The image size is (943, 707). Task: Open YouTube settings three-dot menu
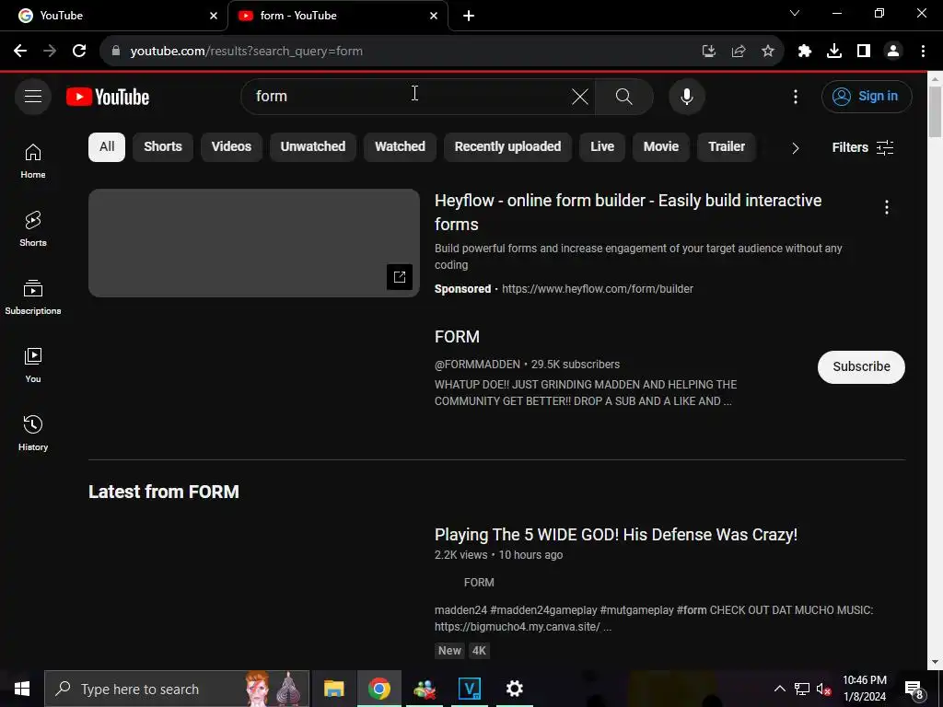click(795, 96)
